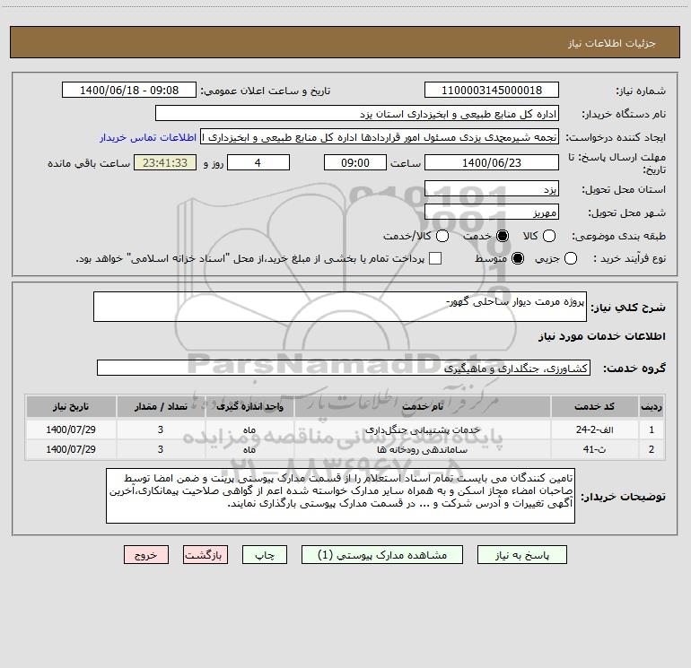The height and width of the screenshot is (668, 691).
Task: Click the announcement date field 1400/06/18 - 09:08
Action: 129,90
